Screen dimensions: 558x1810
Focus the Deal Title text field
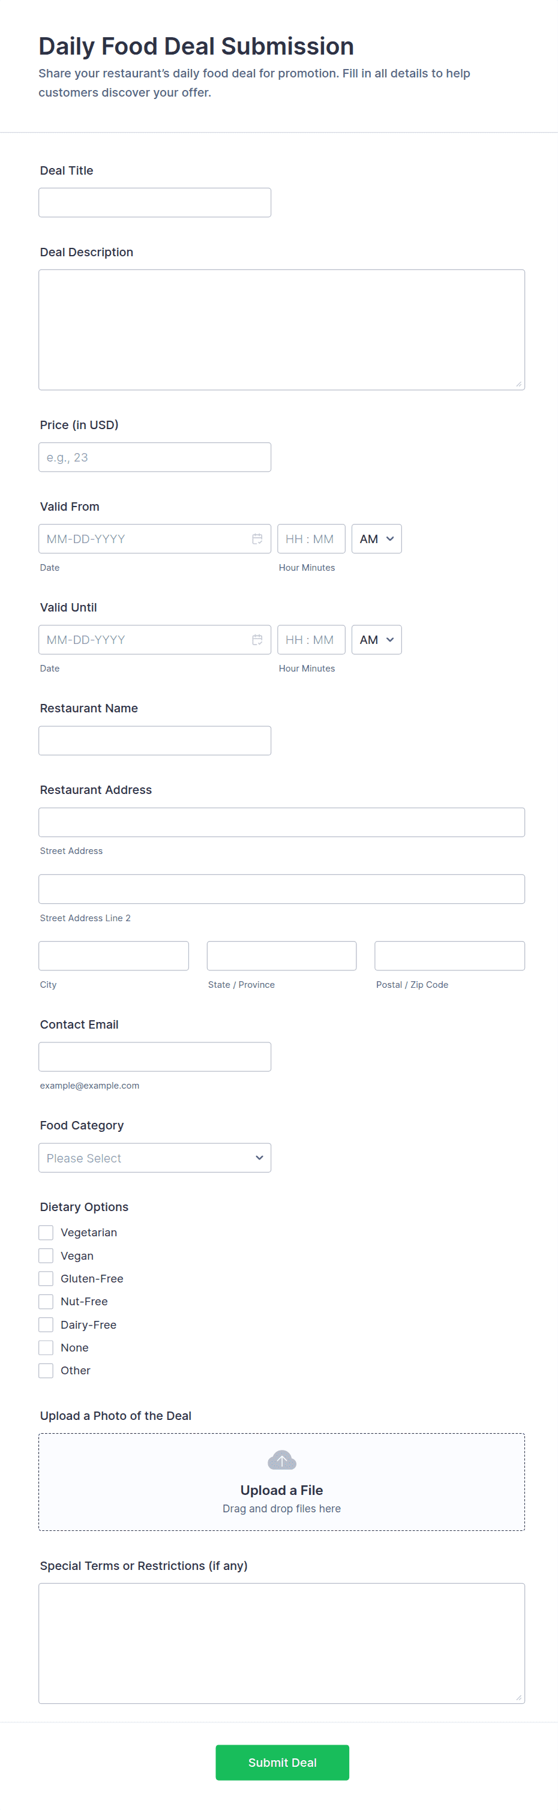(155, 202)
